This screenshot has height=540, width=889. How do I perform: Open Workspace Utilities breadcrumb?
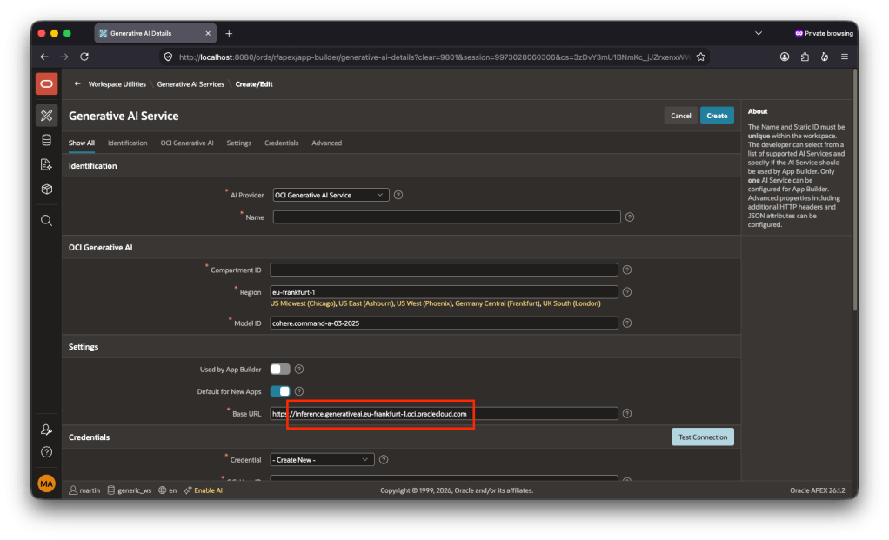pyautogui.click(x=117, y=83)
